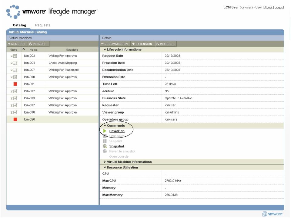Collapse the Commands section

click(x=105, y=126)
